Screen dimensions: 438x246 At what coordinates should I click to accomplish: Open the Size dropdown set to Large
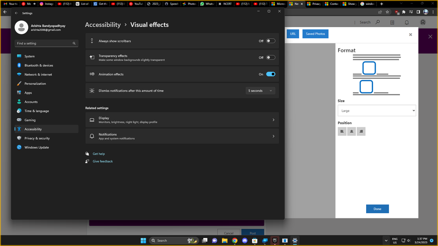pos(377,111)
